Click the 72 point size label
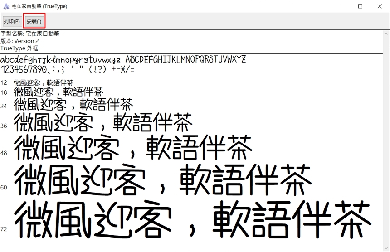This screenshot has height=252, width=390. (4, 229)
